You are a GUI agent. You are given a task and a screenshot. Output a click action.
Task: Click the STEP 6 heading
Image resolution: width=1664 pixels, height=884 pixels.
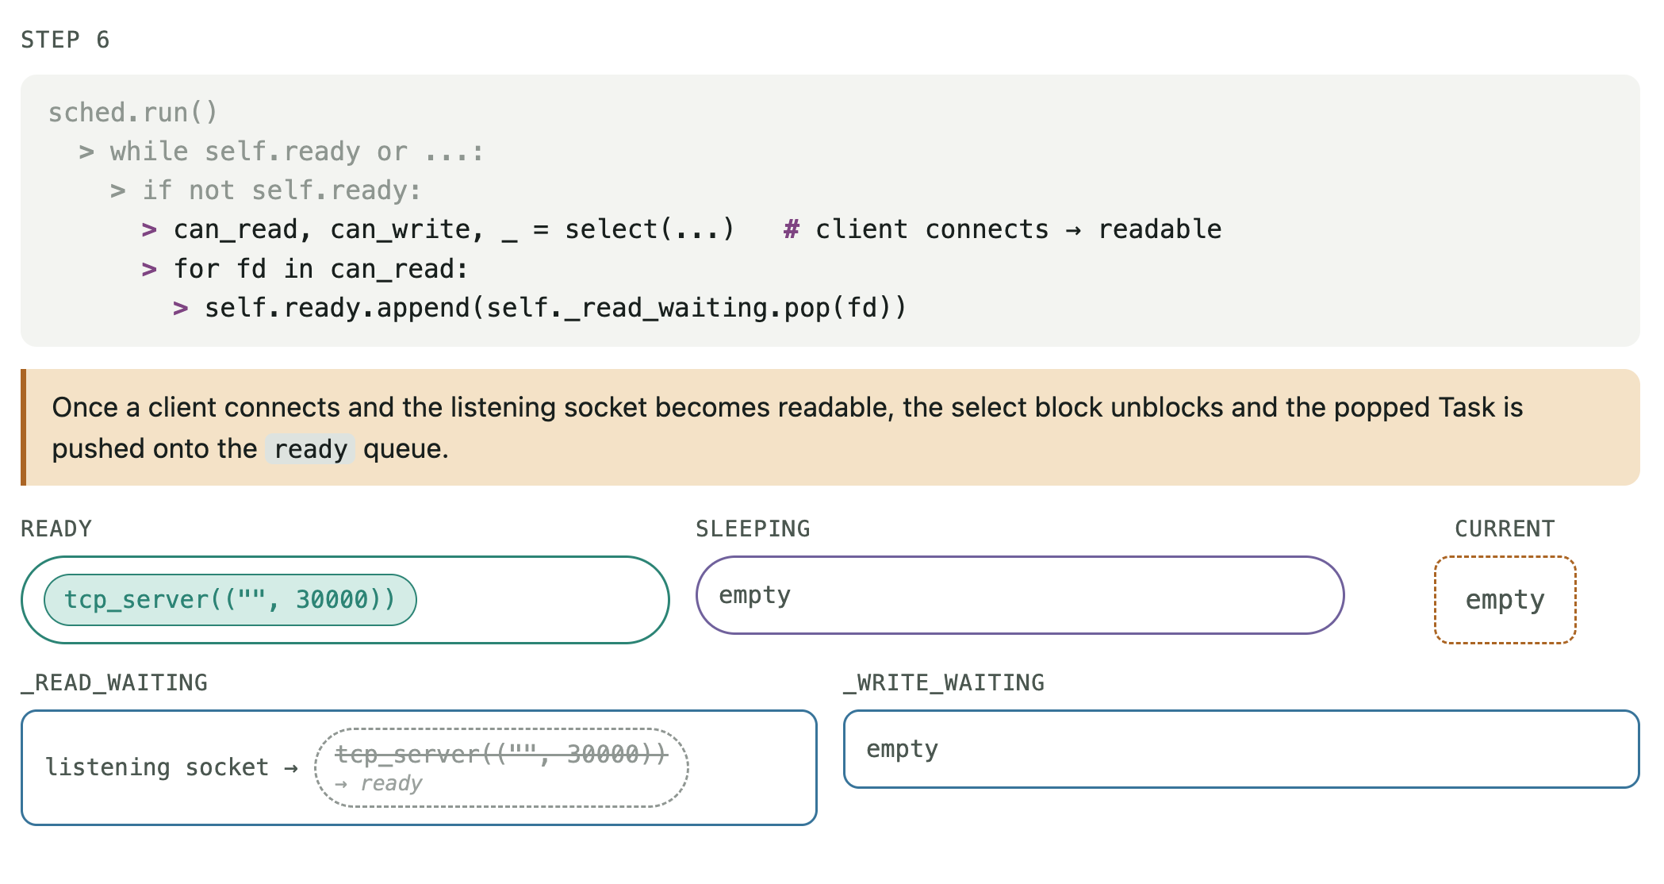tap(65, 40)
